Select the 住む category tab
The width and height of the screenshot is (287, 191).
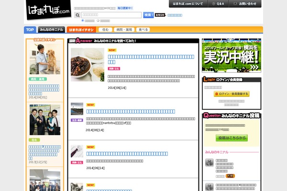tap(105, 30)
